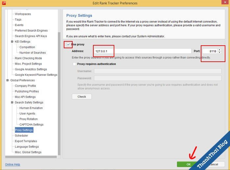Select Tags in the preferences tree
Screen dimensions: 230x170
coord(18,19)
